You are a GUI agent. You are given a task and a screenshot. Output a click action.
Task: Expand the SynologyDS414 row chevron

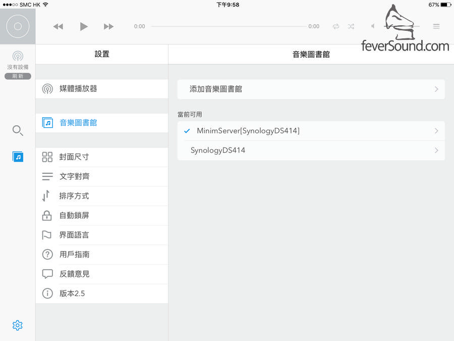pos(436,150)
